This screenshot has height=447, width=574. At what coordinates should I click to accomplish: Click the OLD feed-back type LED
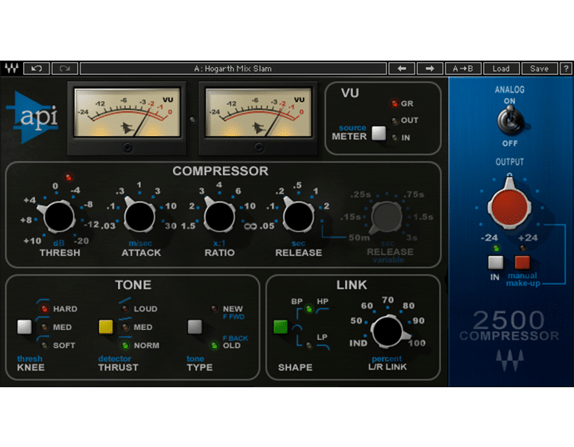pos(214,345)
